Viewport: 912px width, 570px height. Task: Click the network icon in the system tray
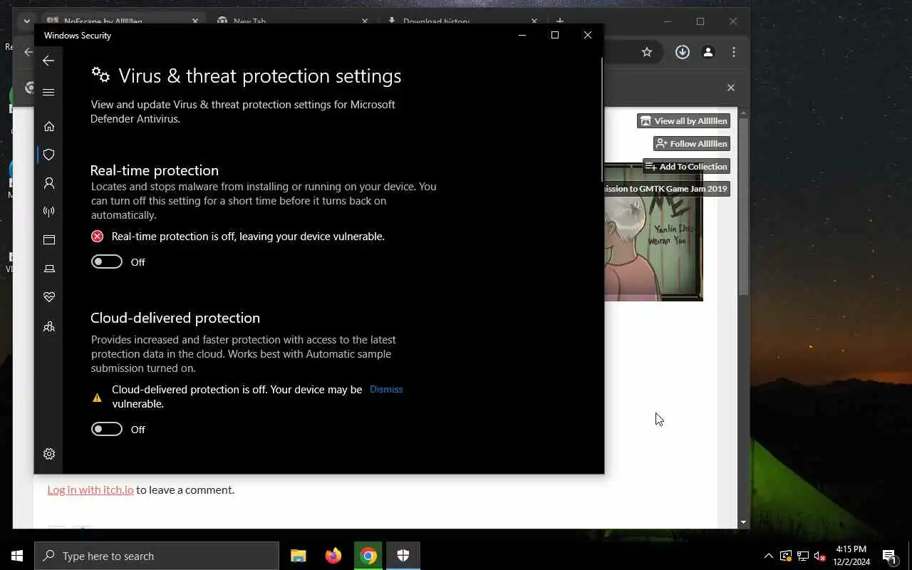tap(803, 556)
